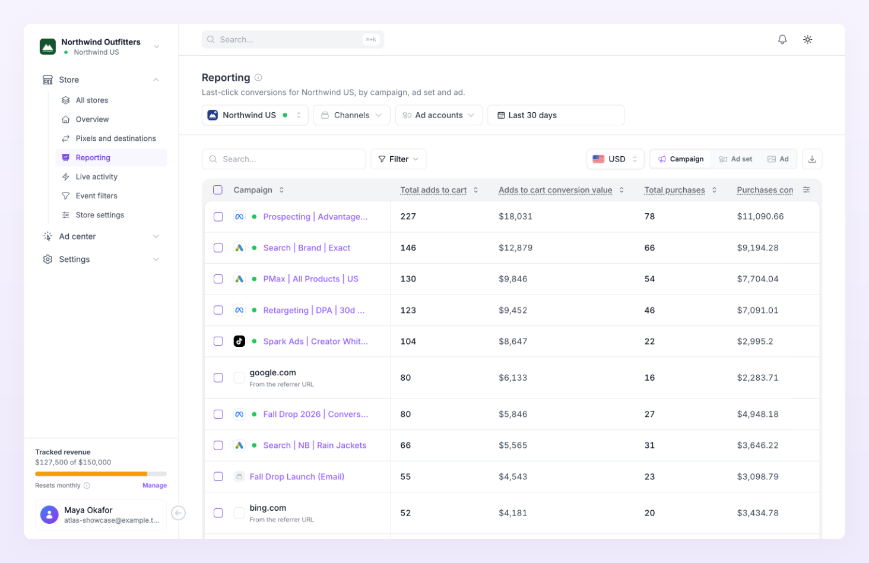Open the Search | NB | Rain Jackets campaign
The width and height of the screenshot is (869, 563).
point(315,445)
